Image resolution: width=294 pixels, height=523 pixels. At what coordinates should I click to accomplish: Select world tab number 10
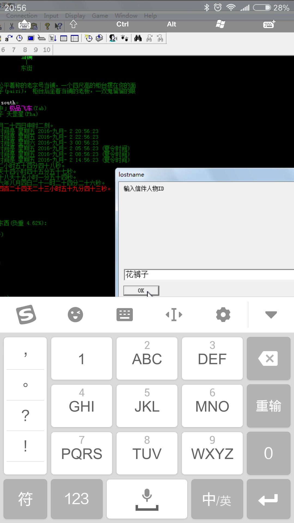[x=47, y=50]
